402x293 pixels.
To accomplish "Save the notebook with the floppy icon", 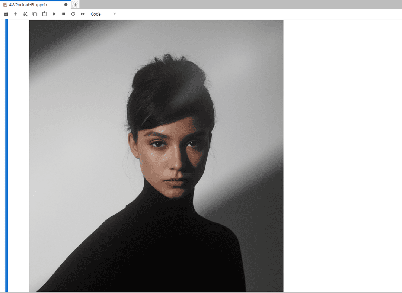I will [x=6, y=14].
